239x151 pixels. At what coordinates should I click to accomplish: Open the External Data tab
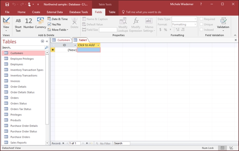(55, 12)
